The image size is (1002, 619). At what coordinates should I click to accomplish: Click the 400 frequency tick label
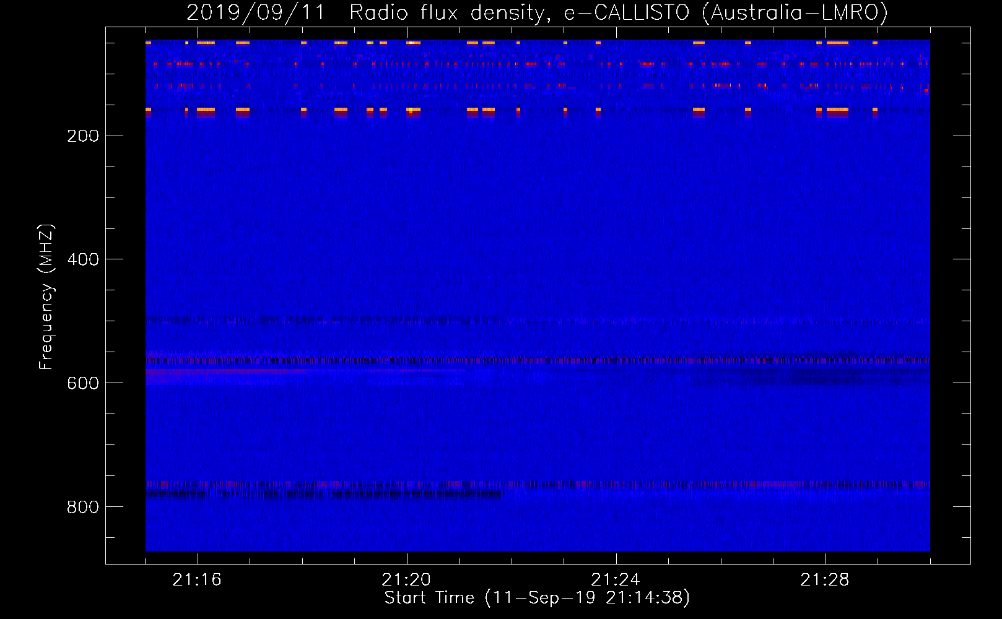83,259
